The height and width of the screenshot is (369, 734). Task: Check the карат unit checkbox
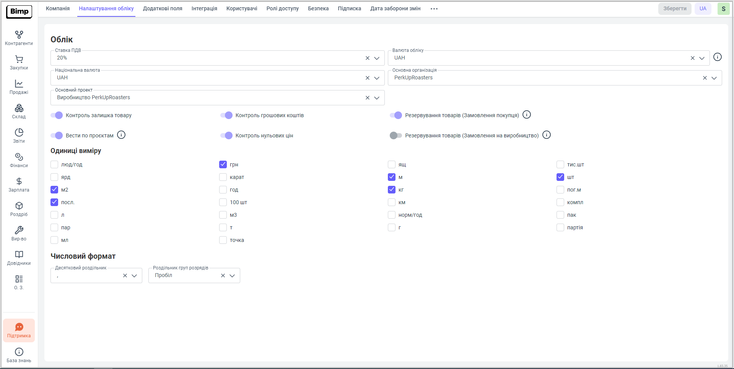pos(223,177)
